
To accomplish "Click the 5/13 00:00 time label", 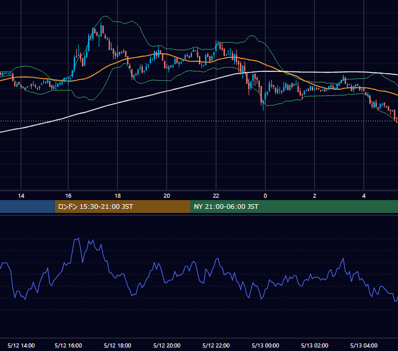I will (x=265, y=345).
